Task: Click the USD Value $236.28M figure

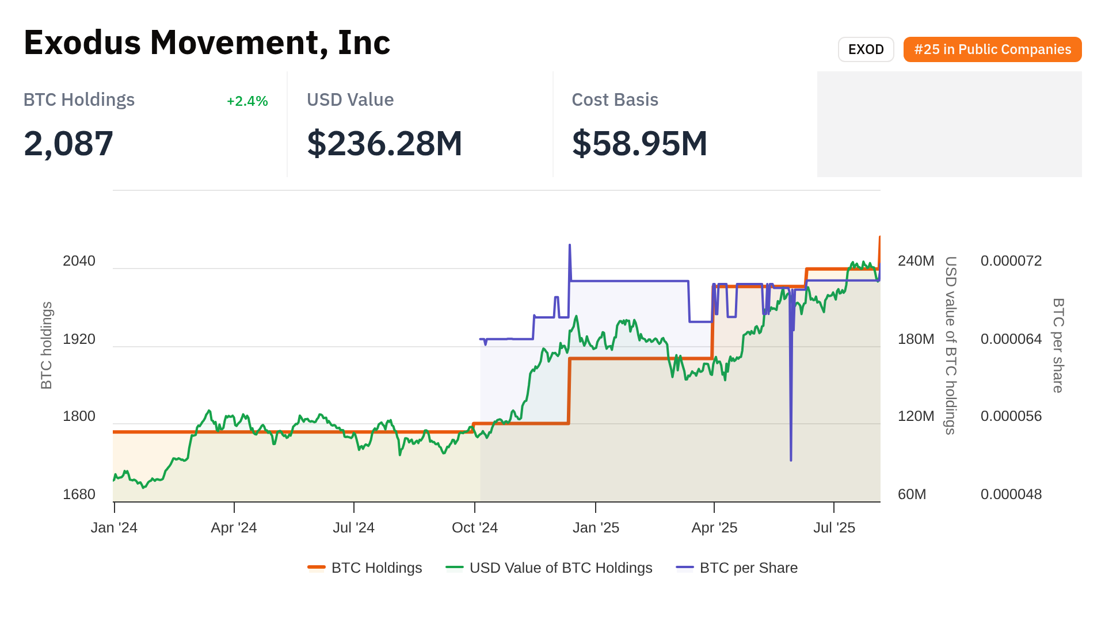Action: [x=384, y=144]
